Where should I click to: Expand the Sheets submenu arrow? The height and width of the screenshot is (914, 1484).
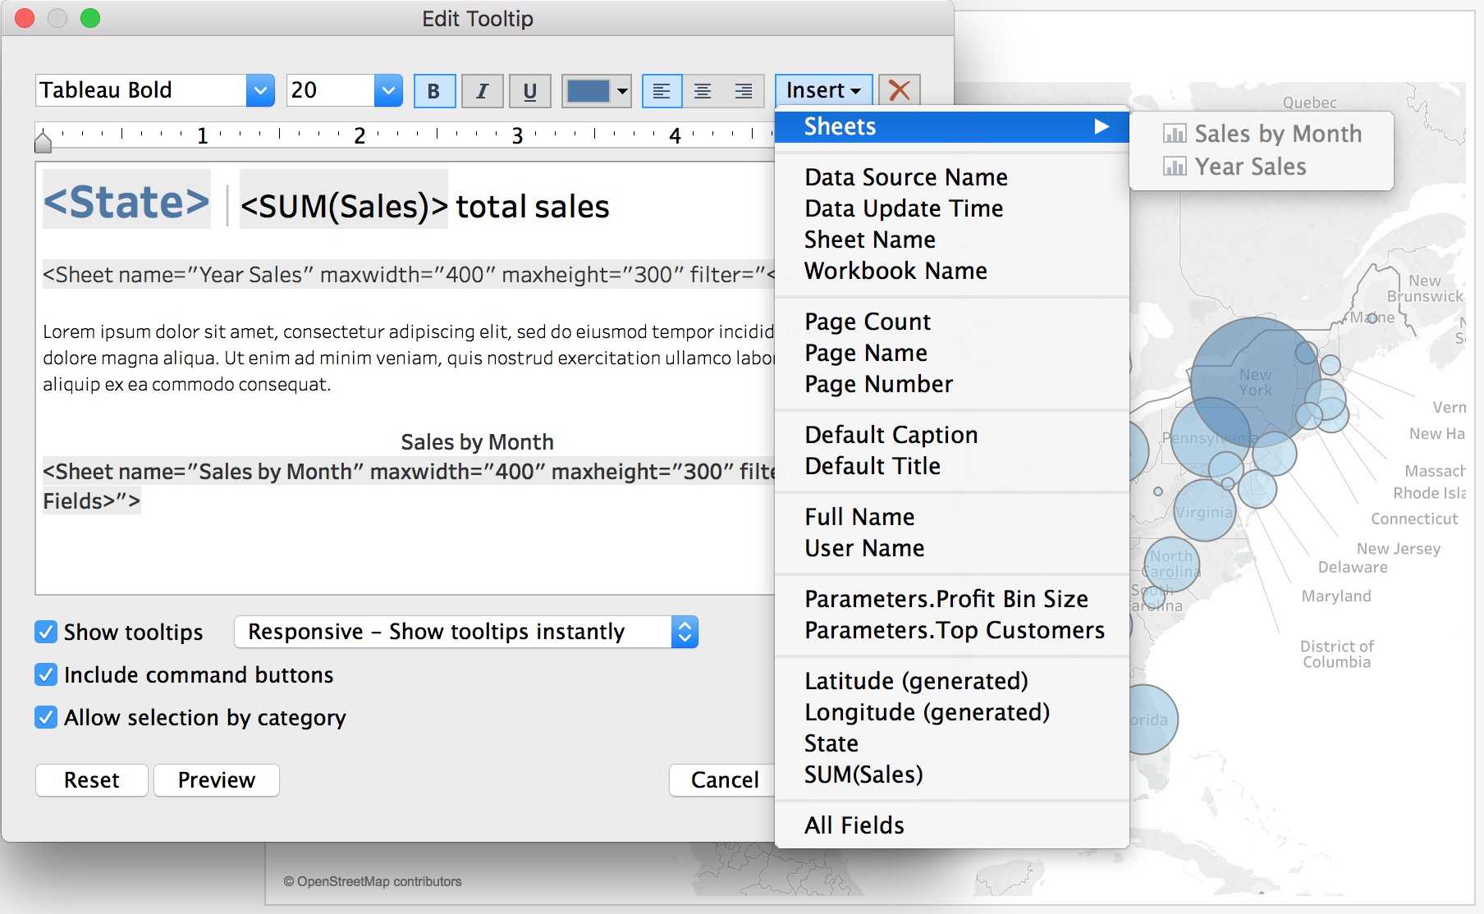pos(1102,126)
